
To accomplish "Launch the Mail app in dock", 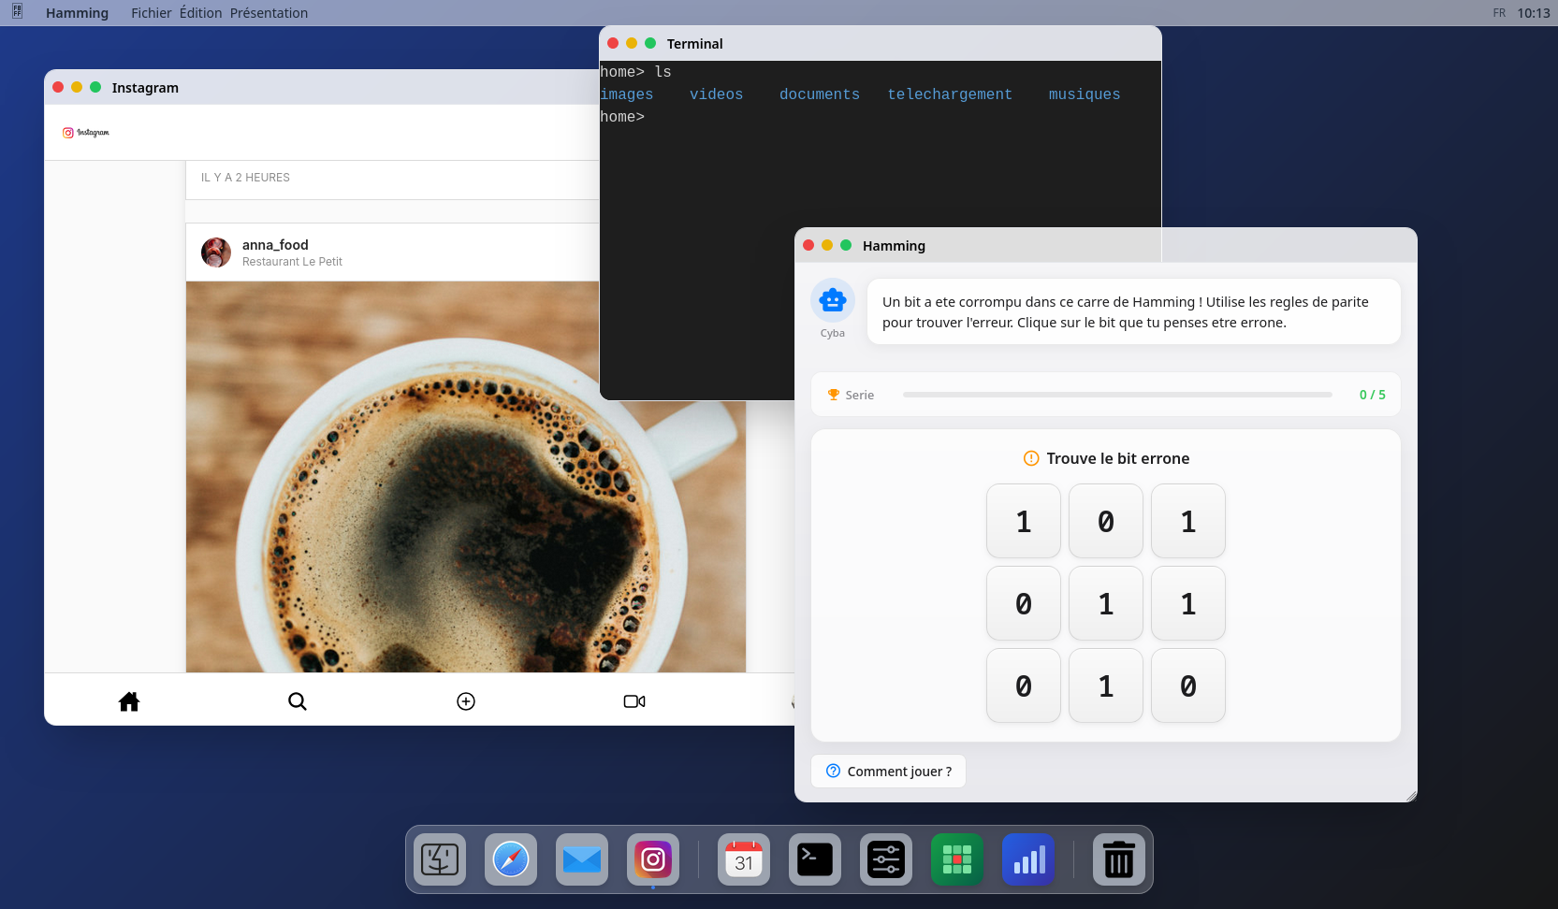I will (x=582, y=859).
